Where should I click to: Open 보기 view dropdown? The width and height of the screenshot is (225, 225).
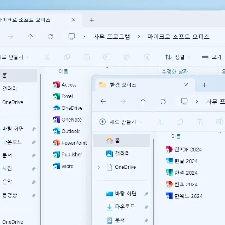pos(213,57)
